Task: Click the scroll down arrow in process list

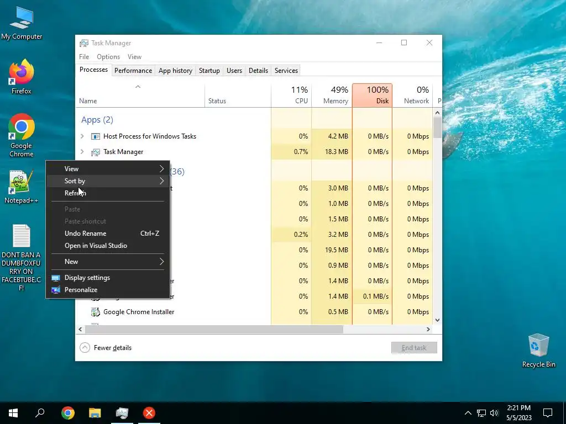Action: (x=438, y=320)
